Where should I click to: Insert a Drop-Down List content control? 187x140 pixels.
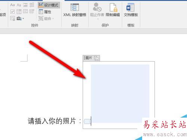pos(25,12)
